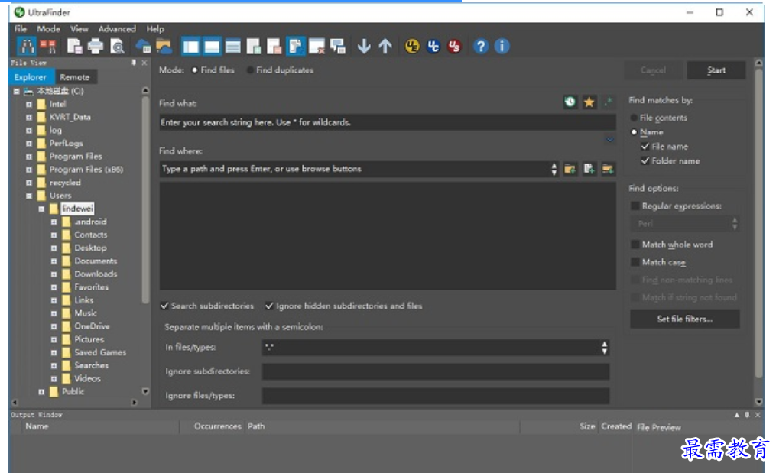Collapse the Users folder tree node
The height and width of the screenshot is (473, 776).
[29, 196]
